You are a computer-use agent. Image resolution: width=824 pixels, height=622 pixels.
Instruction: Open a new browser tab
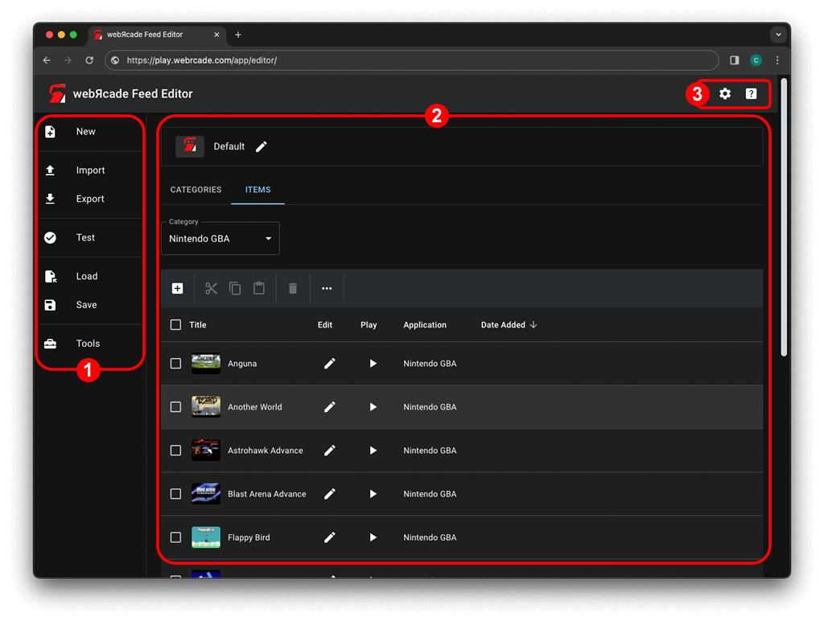[x=238, y=35]
